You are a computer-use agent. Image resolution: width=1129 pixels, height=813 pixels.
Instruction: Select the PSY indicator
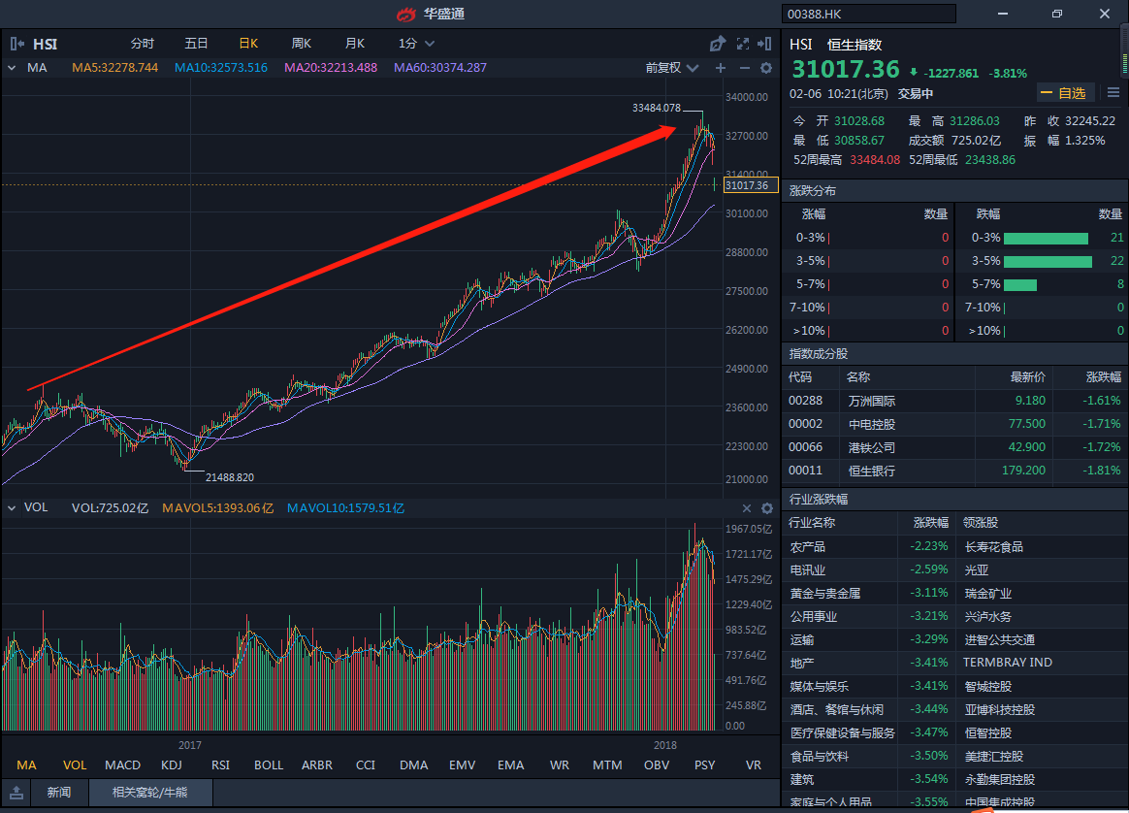click(x=705, y=764)
